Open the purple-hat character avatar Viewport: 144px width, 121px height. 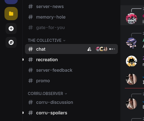click(x=131, y=43)
